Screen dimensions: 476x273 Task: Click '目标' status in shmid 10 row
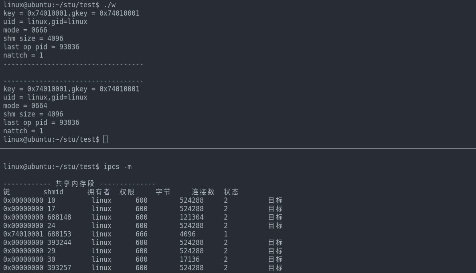[275, 201]
